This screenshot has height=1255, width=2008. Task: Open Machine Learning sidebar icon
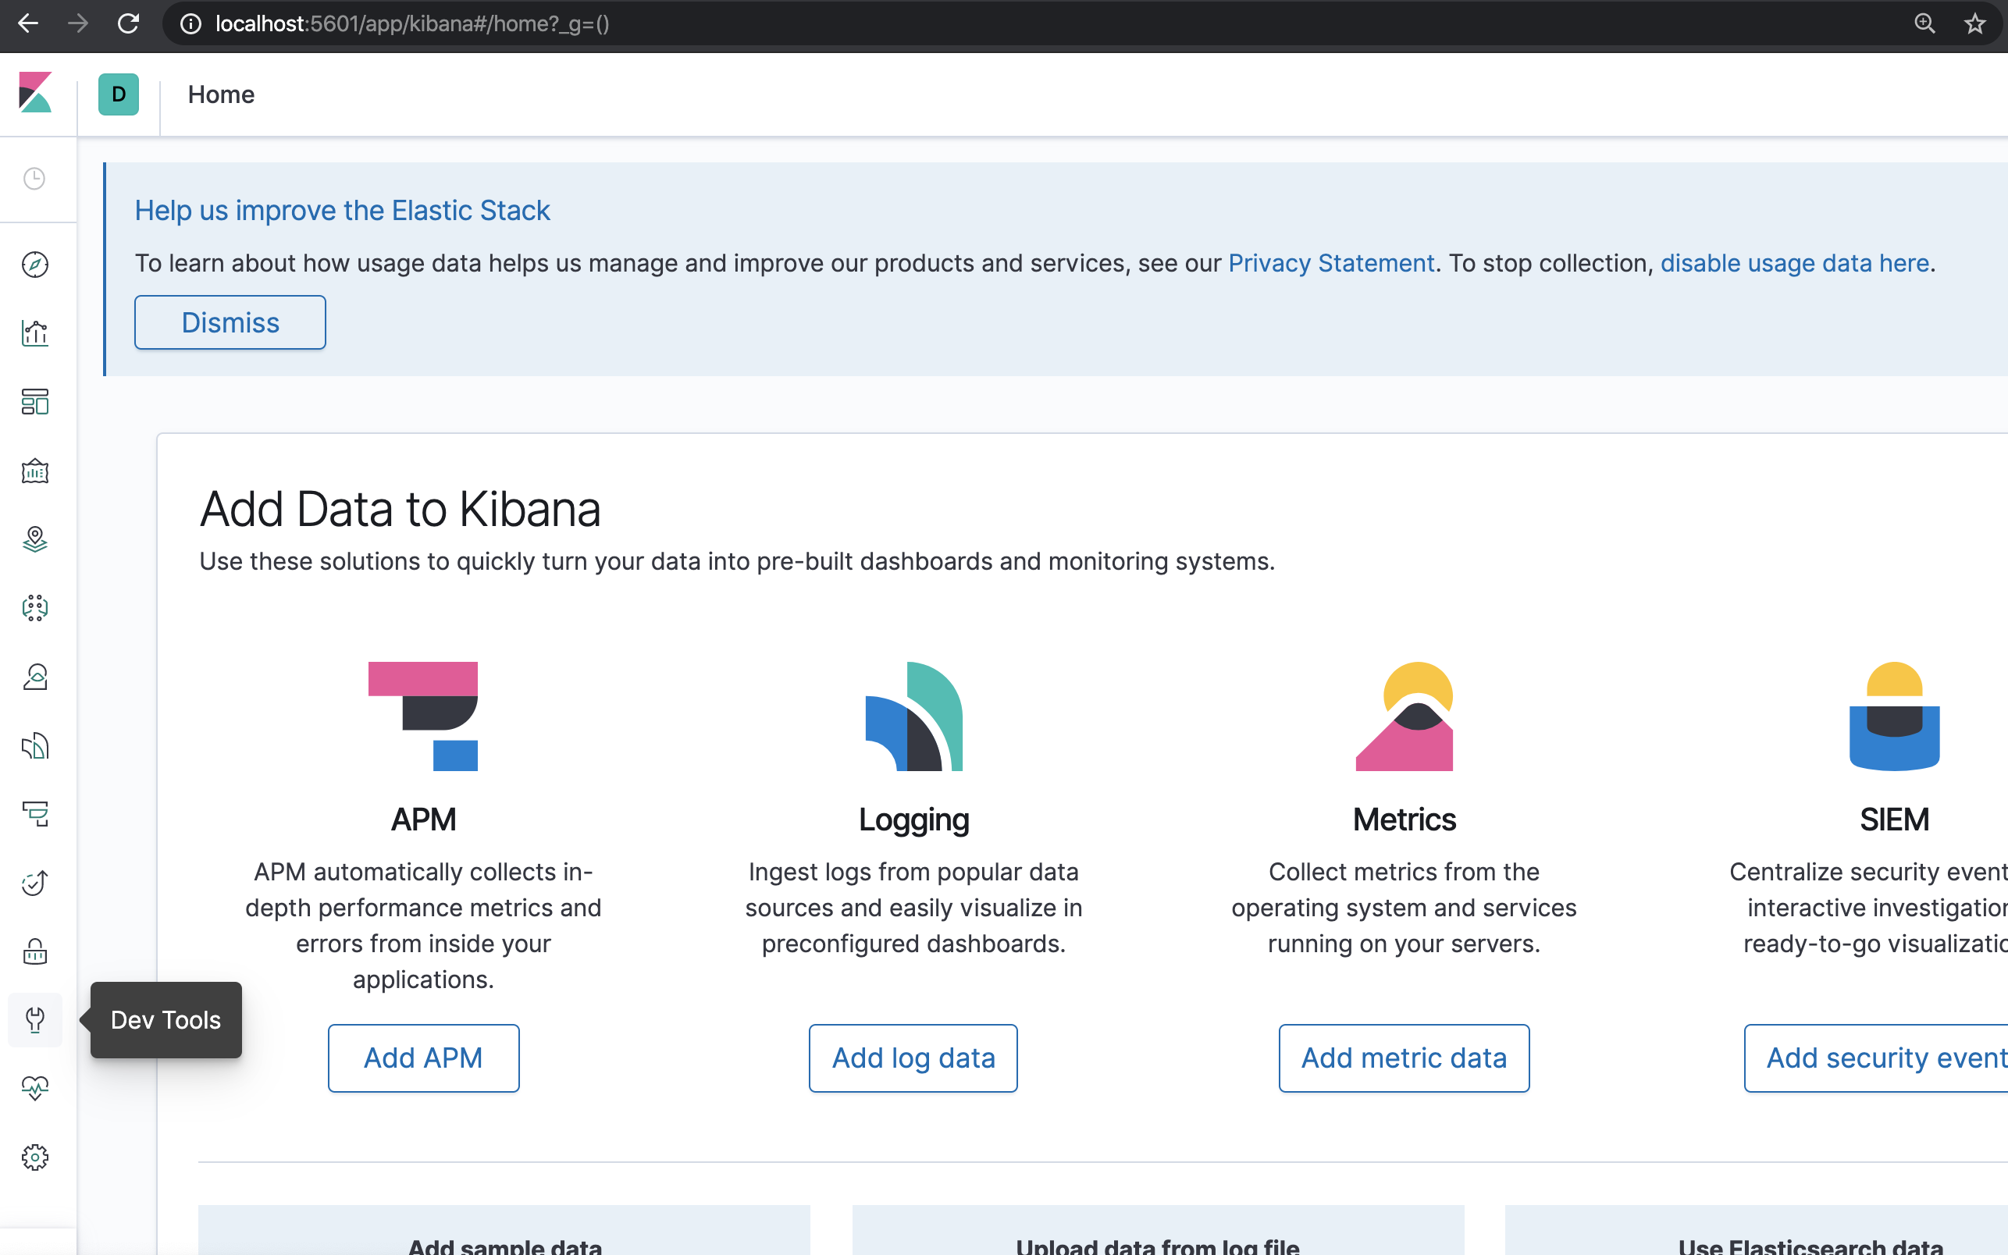(x=35, y=609)
